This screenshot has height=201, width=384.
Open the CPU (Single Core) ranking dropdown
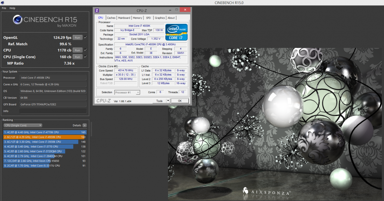[x=22, y=125]
